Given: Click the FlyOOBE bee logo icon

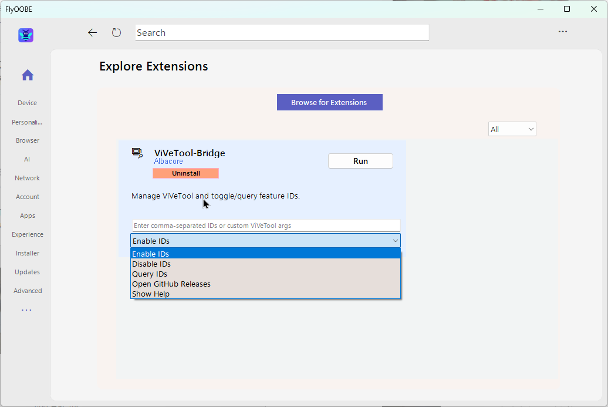Looking at the screenshot, I should 26,35.
